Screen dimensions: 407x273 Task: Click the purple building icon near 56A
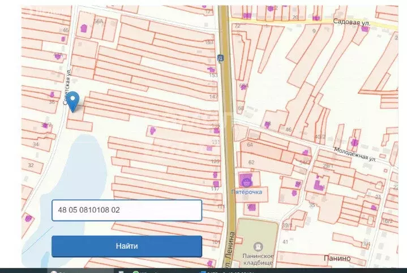pyautogui.click(x=85, y=28)
